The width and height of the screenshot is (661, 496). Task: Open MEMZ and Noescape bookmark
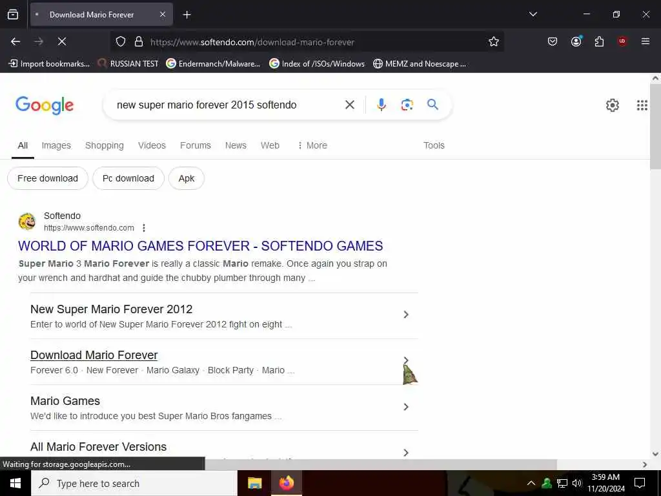420,64
